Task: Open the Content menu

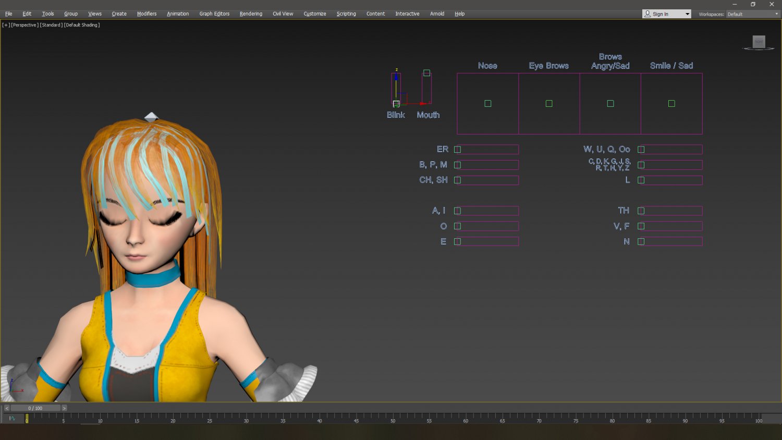Action: point(375,14)
